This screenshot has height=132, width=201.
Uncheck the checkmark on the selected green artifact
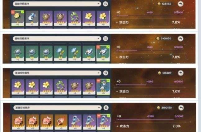point(108,47)
